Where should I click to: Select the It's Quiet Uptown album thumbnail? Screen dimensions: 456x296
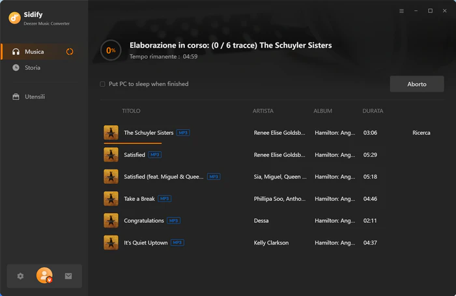click(x=111, y=243)
